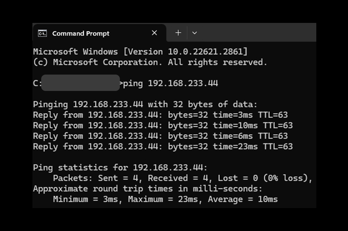Close the Command Prompt tab

pyautogui.click(x=155, y=33)
